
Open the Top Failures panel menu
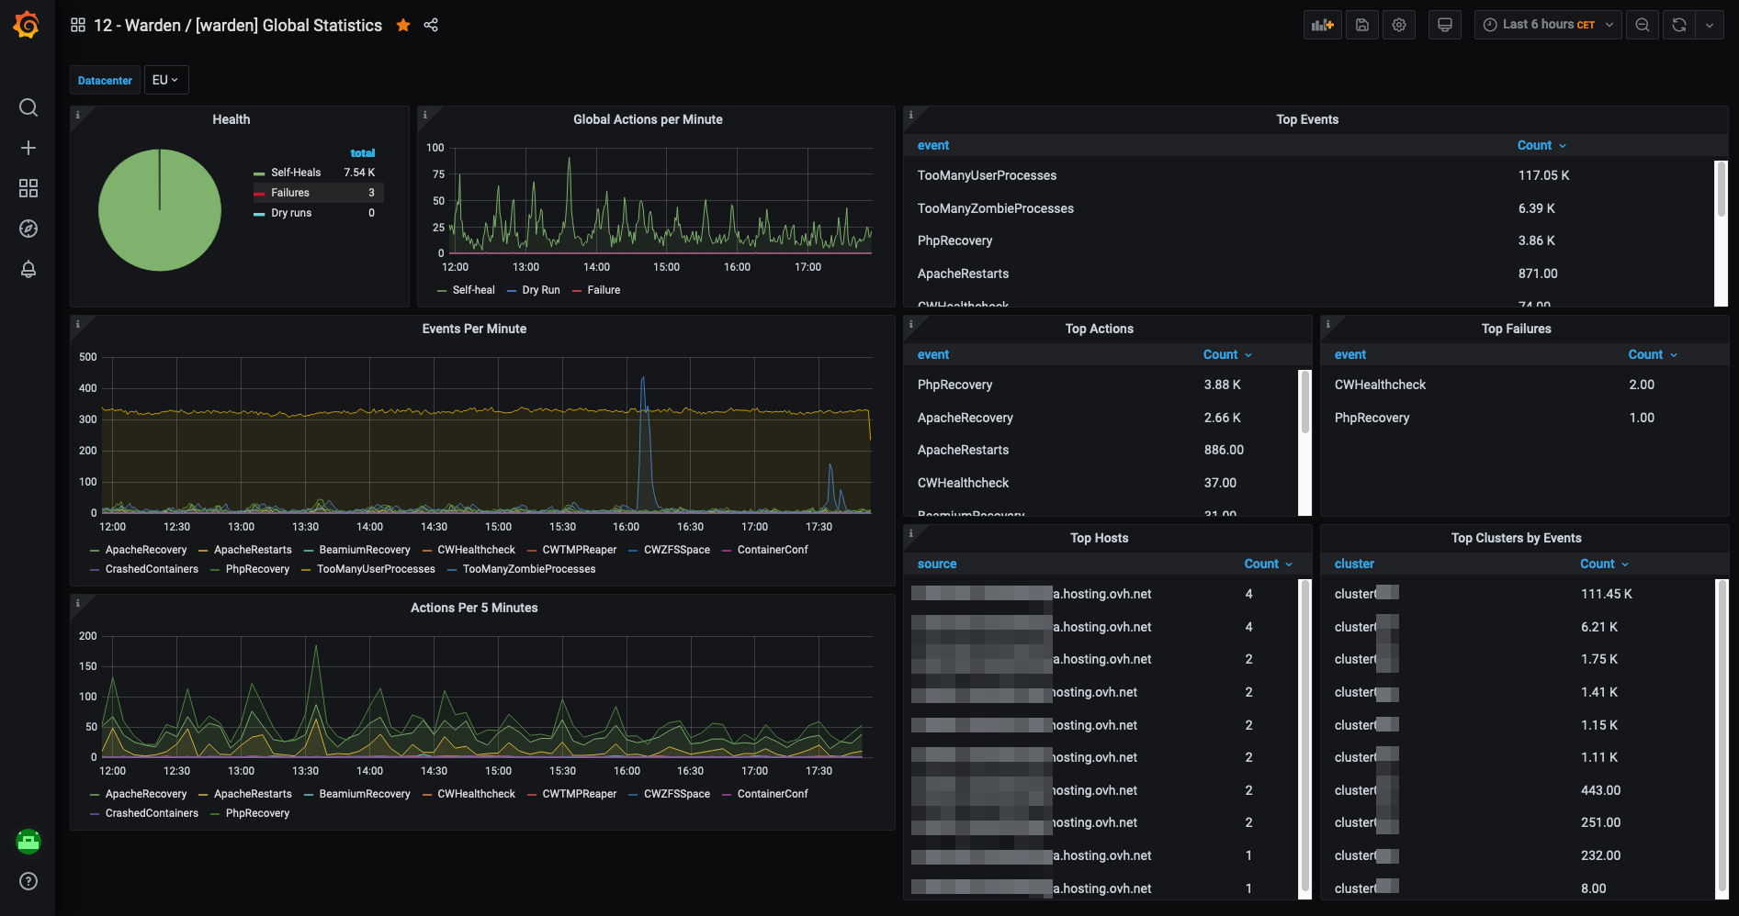1516,328
